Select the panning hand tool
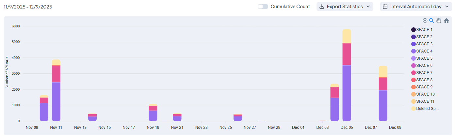This screenshot has height=136, width=456. tap(439, 21)
